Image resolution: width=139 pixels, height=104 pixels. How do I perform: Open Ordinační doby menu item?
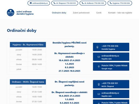point(59,13)
